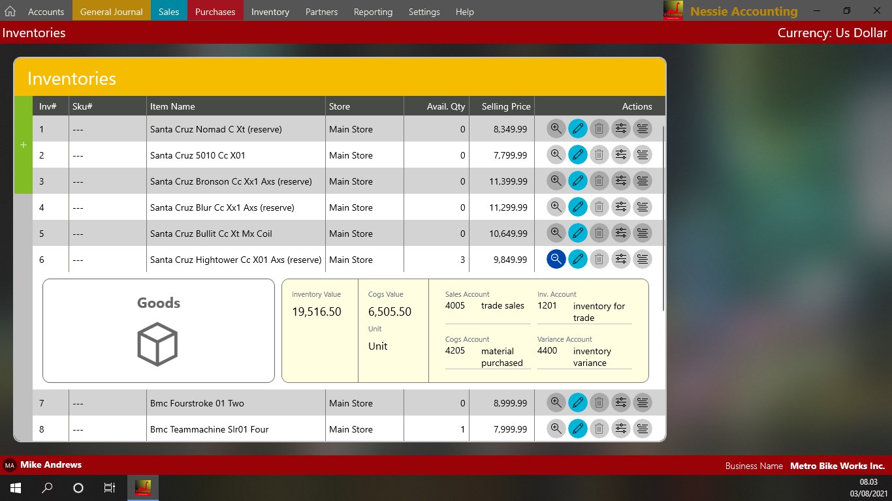892x501 pixels.
Task: Expand the Santa Cruz Bronson row details
Action: coord(556,181)
